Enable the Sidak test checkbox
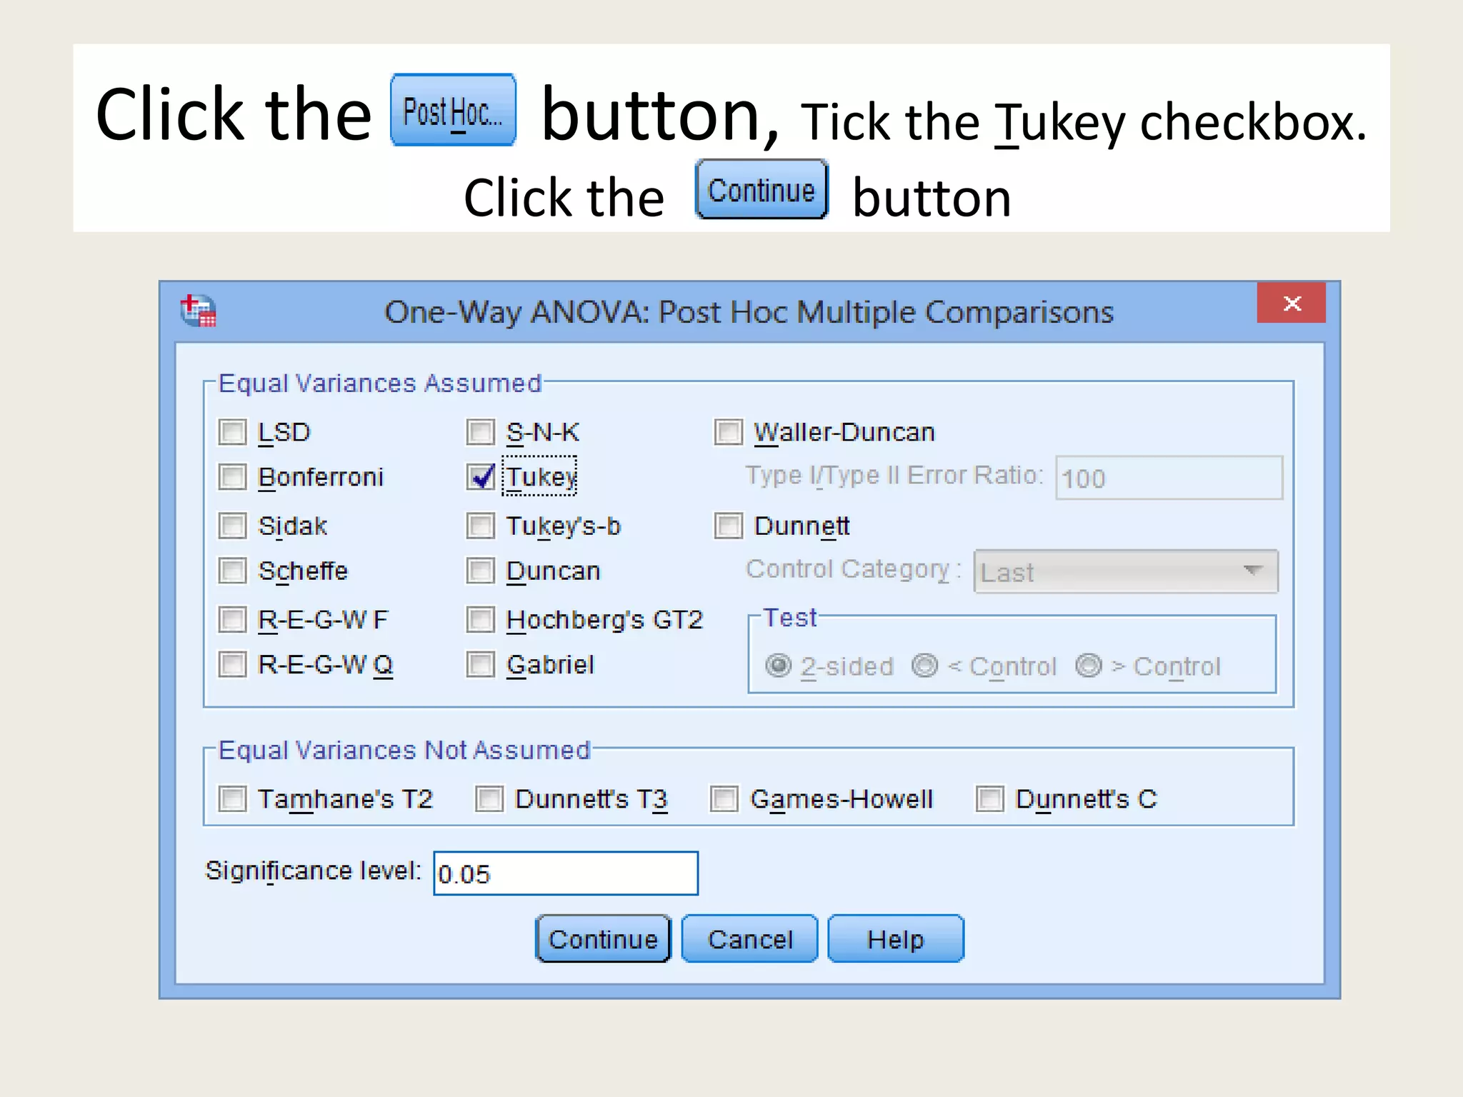The width and height of the screenshot is (1463, 1097). [x=232, y=526]
